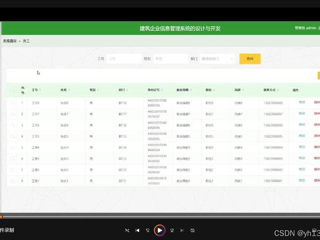Check the row checkbox for 工号7
The height and width of the screenshot is (240, 320).
coord(13,114)
